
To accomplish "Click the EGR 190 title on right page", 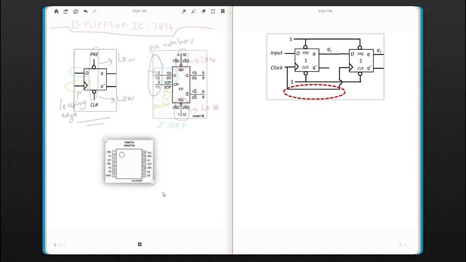I will tap(325, 11).
